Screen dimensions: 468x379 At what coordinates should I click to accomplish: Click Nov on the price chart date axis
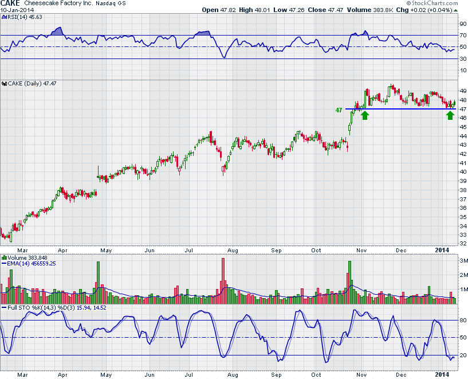(361, 250)
